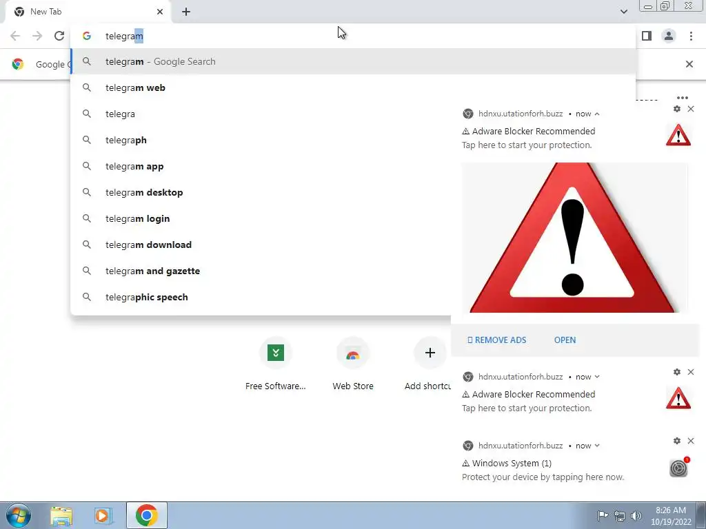Open the Action Center flag tray icon
This screenshot has width=706, height=529.
[x=603, y=515]
